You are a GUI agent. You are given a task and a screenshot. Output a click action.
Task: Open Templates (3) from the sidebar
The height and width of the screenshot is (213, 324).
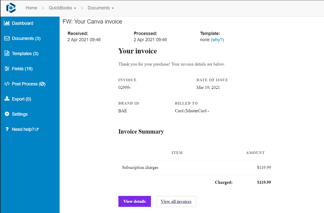click(x=25, y=53)
